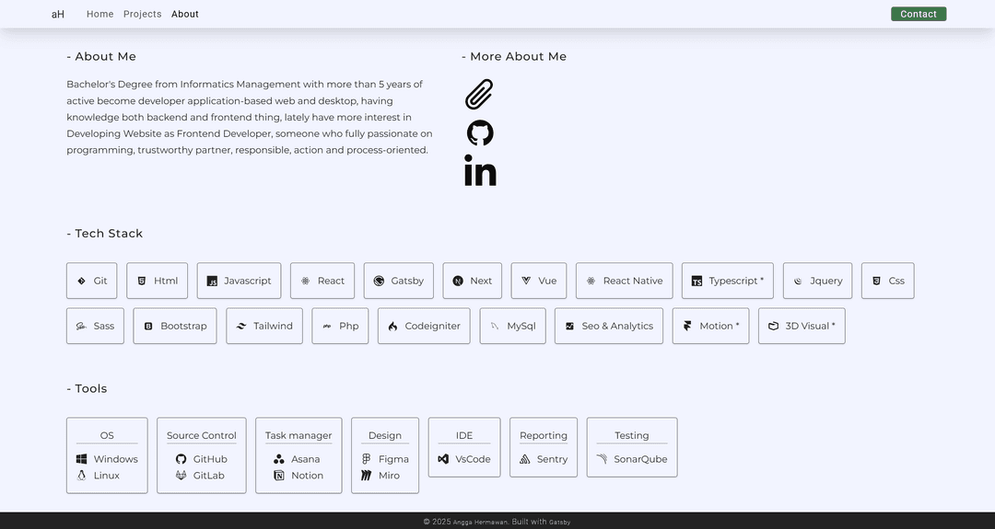995x529 pixels.
Task: Click the aH site logo
Action: pos(58,14)
